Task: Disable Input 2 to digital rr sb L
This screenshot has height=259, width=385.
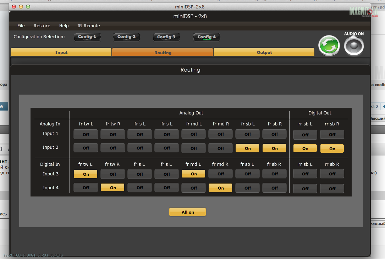Action: tap(305, 148)
